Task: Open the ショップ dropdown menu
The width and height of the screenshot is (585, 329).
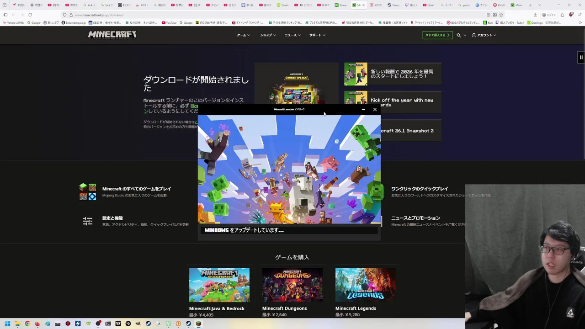Action: click(268, 35)
